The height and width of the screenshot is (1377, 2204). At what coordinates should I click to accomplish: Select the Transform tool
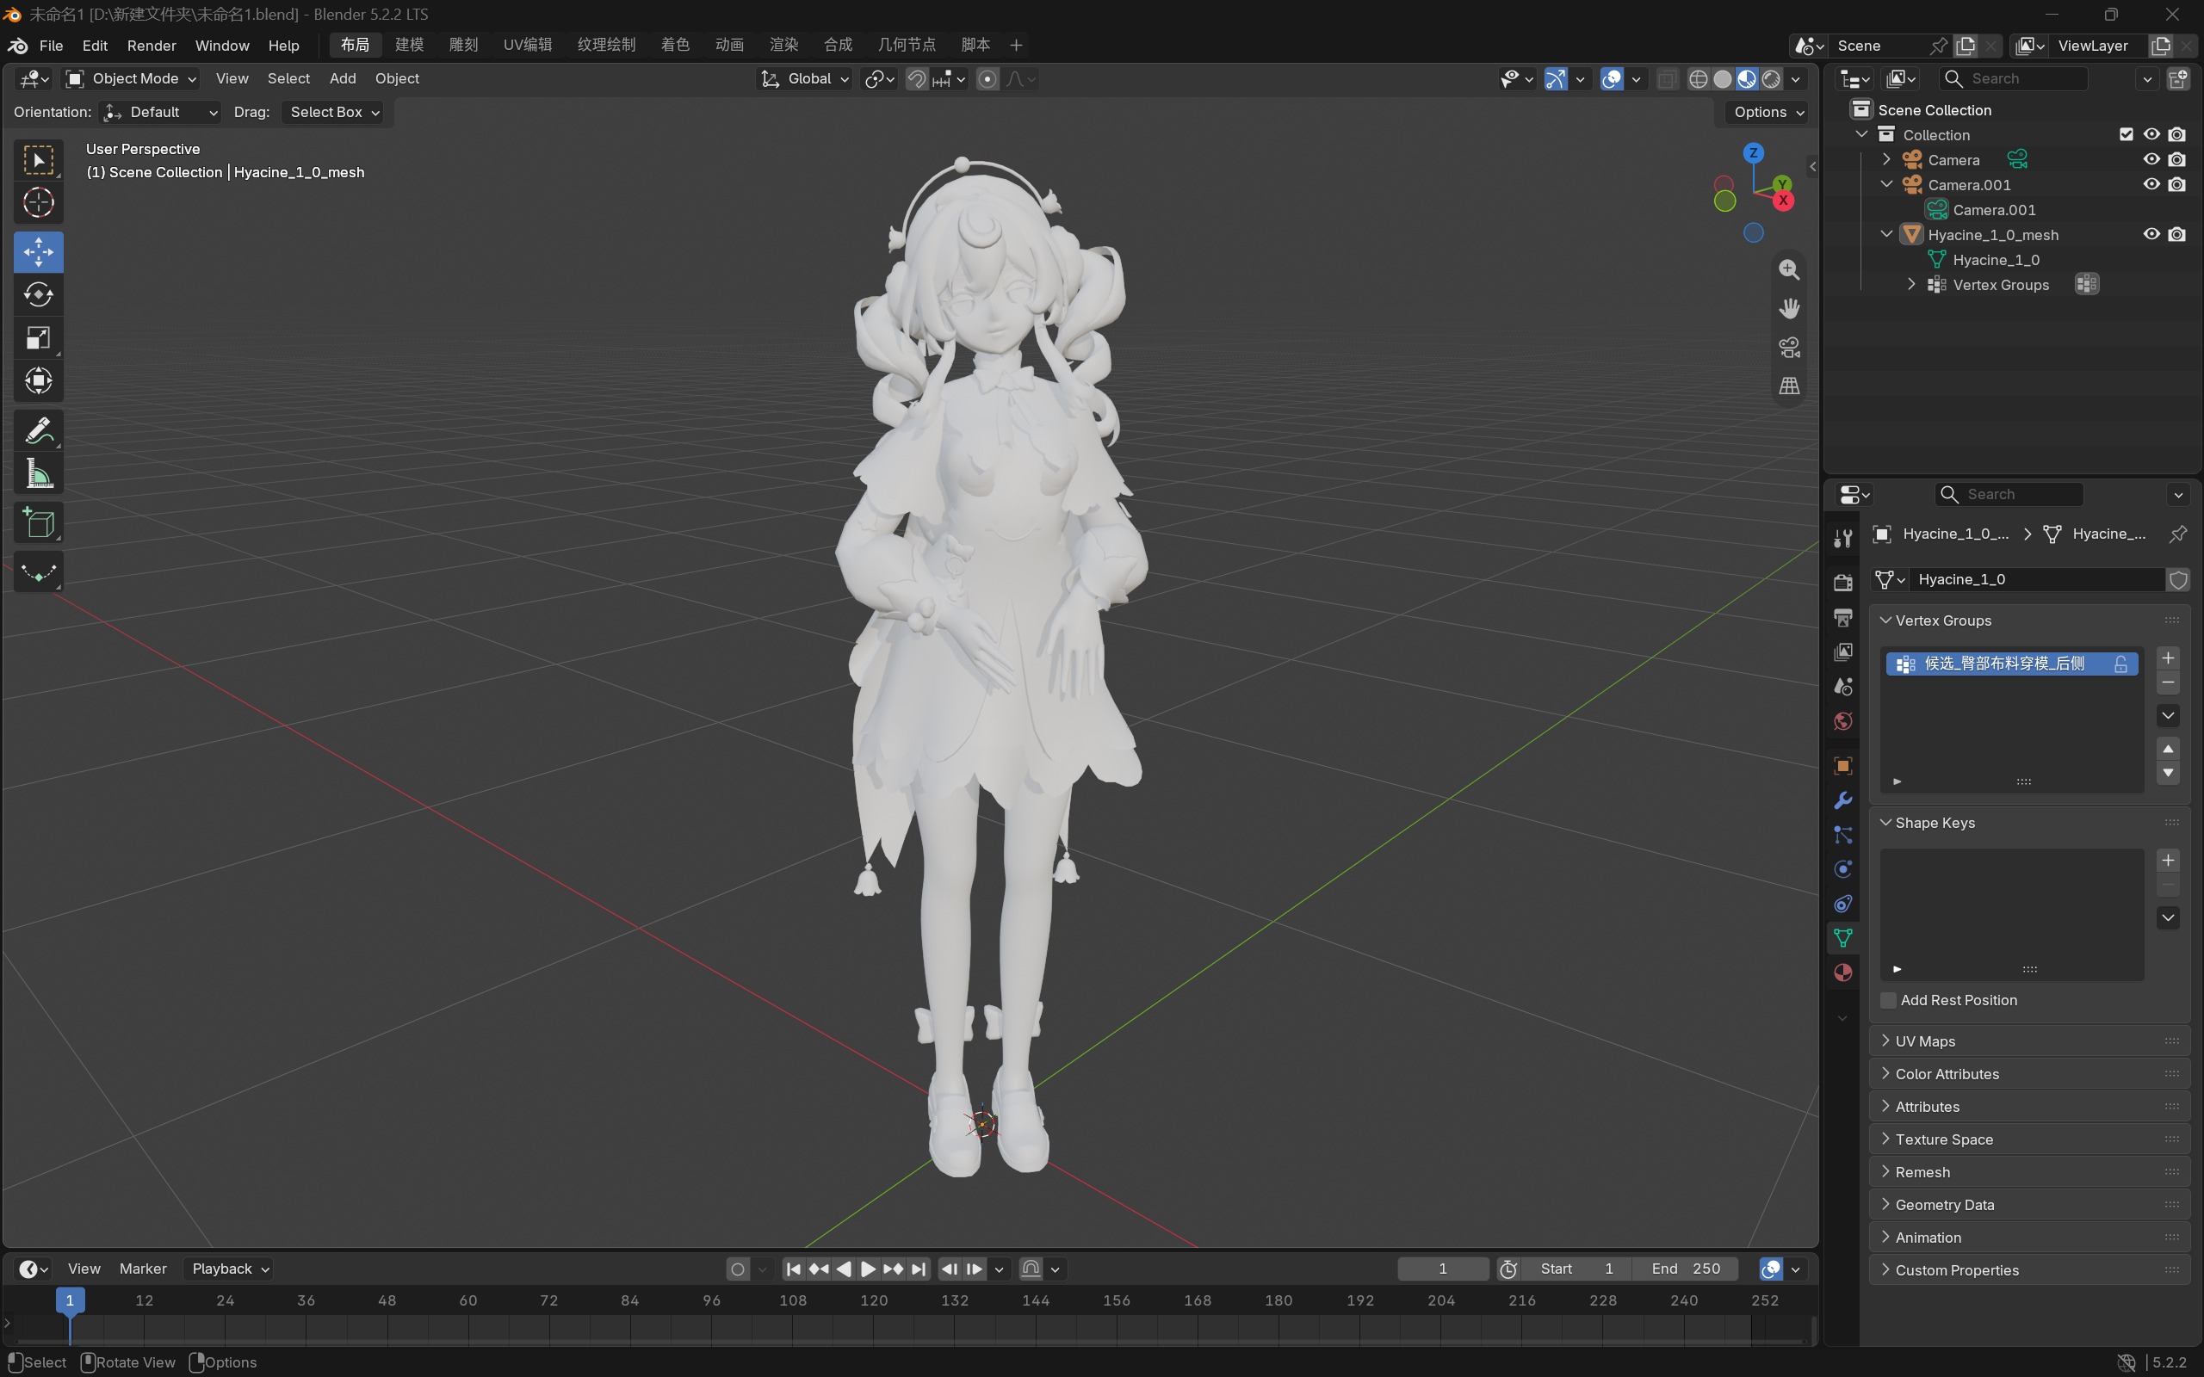coord(38,380)
